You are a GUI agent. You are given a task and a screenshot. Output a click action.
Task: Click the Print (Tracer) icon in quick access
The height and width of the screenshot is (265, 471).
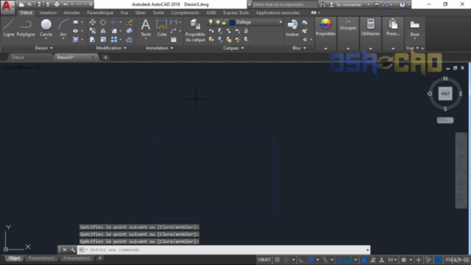[57, 4]
